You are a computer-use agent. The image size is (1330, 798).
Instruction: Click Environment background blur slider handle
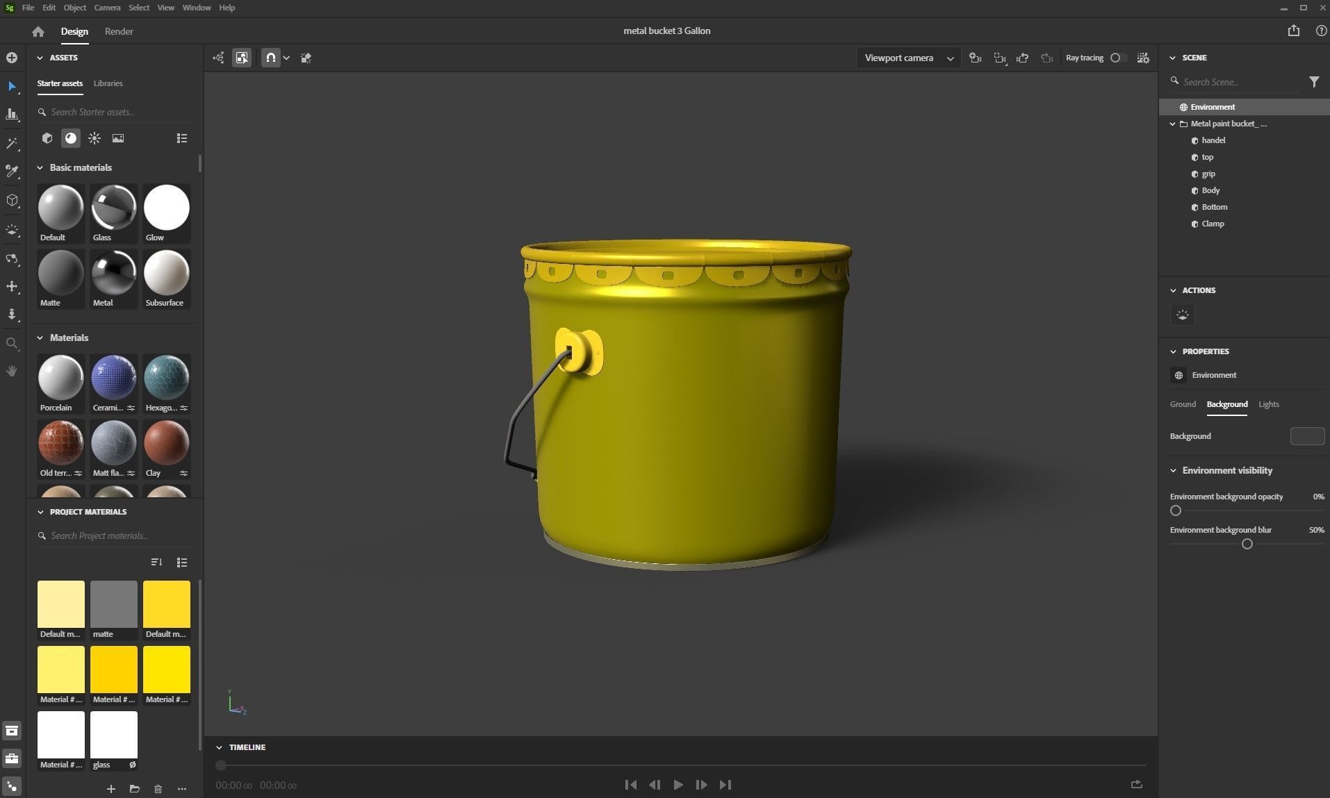(x=1247, y=544)
